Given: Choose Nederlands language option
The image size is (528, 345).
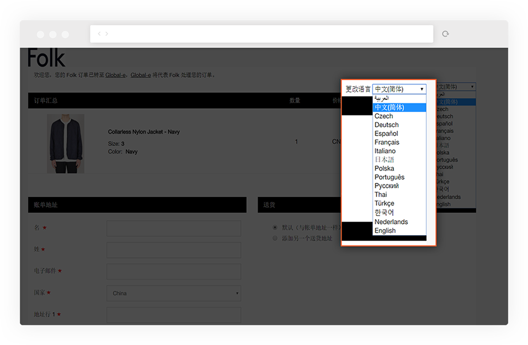Looking at the screenshot, I should click(x=399, y=222).
